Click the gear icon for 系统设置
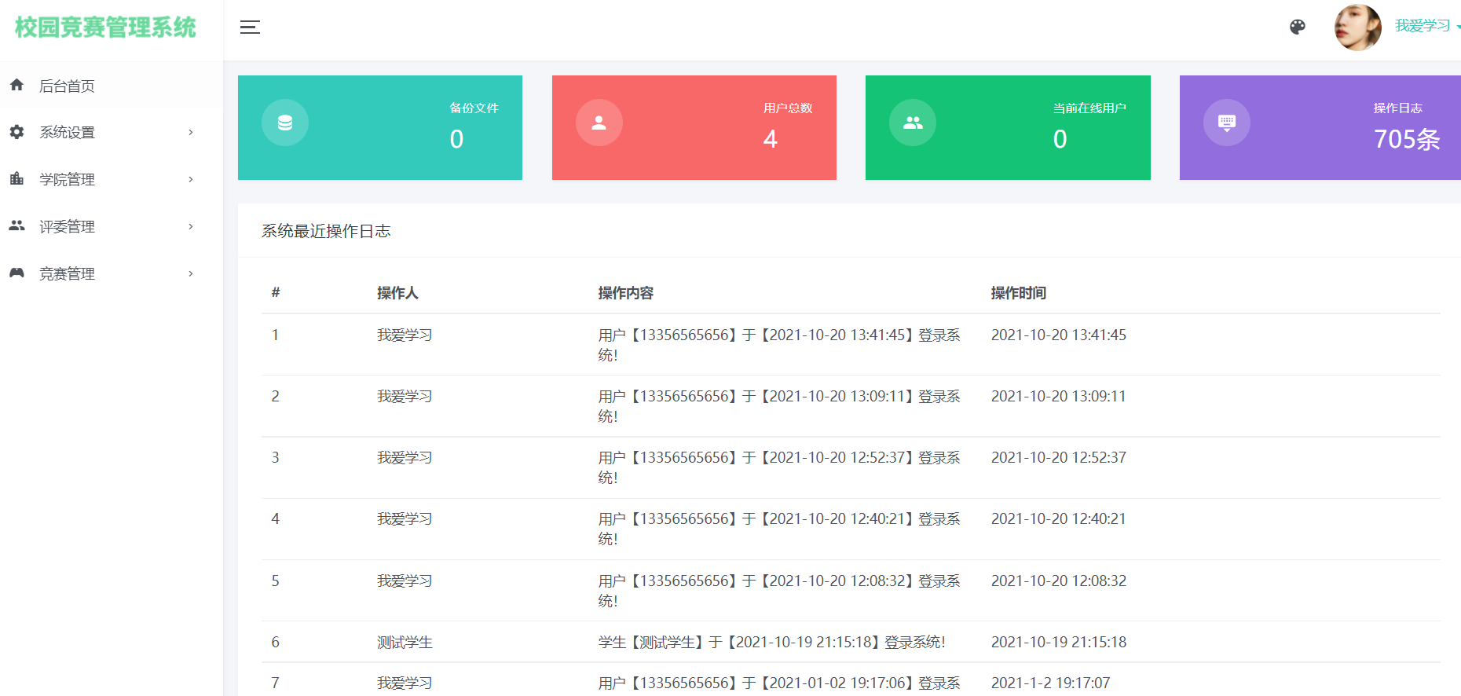The image size is (1461, 696). (x=16, y=132)
